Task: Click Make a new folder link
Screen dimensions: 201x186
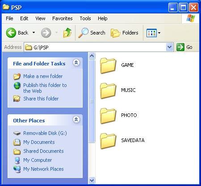Action: [x=43, y=76]
